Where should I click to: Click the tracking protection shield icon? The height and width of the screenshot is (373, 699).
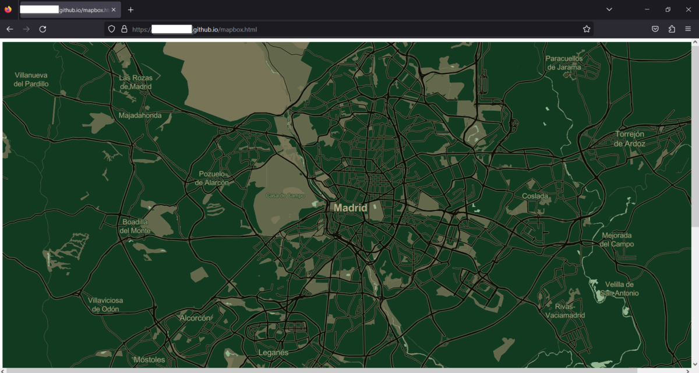(111, 29)
